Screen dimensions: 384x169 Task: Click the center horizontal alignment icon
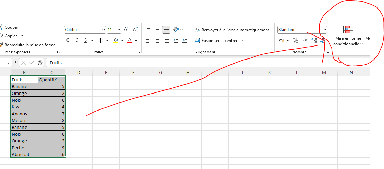tap(157, 40)
